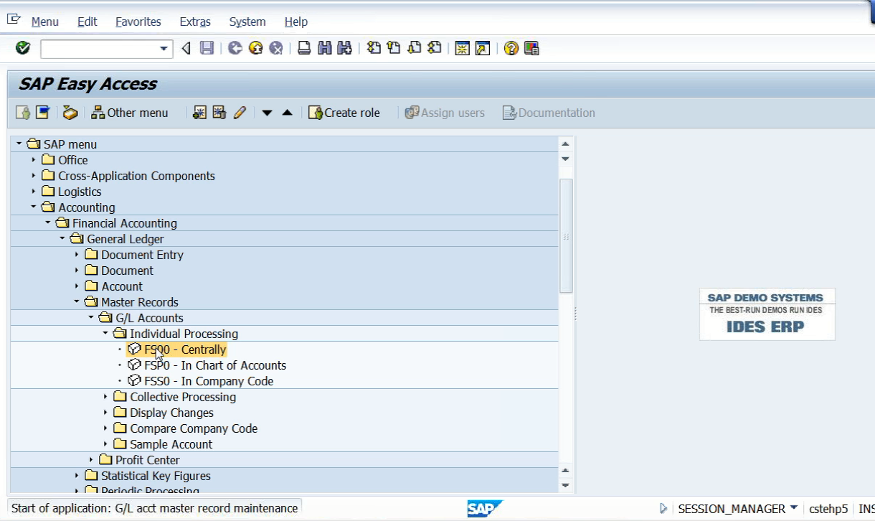The image size is (875, 521).
Task: Collapse the command field with left arrow
Action: click(186, 48)
